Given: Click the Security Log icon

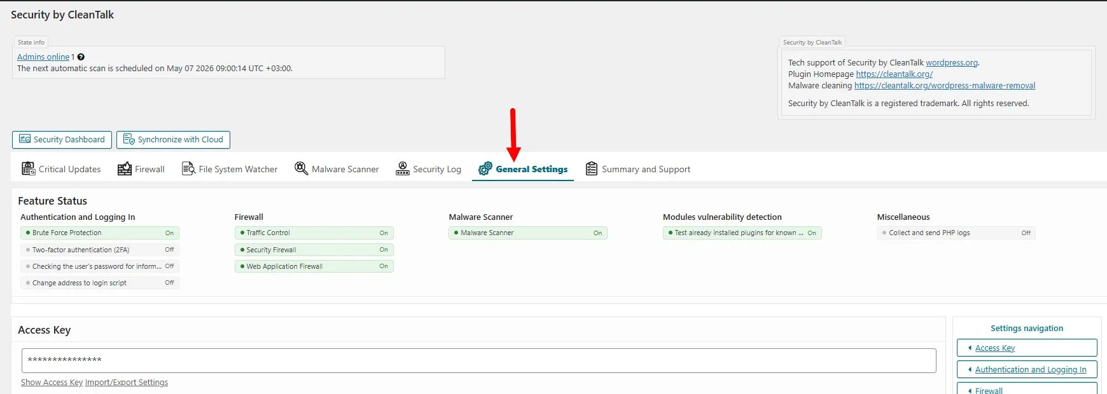Looking at the screenshot, I should (402, 168).
